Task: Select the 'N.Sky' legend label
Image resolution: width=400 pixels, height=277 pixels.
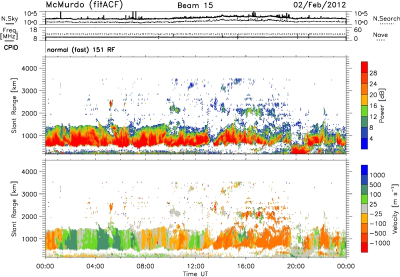Action: pos(9,18)
